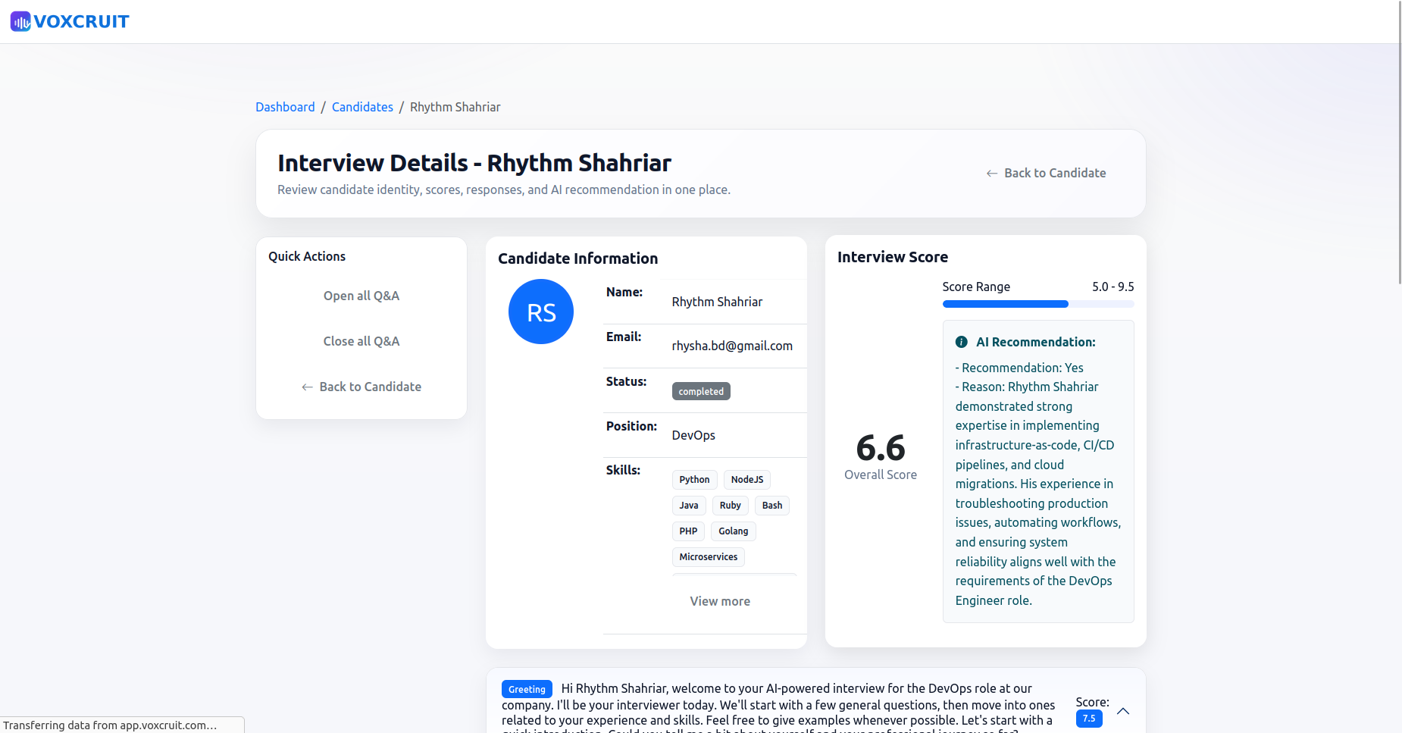Click the Score Range progress bar
Image resolution: width=1402 pixels, height=733 pixels.
click(1037, 304)
